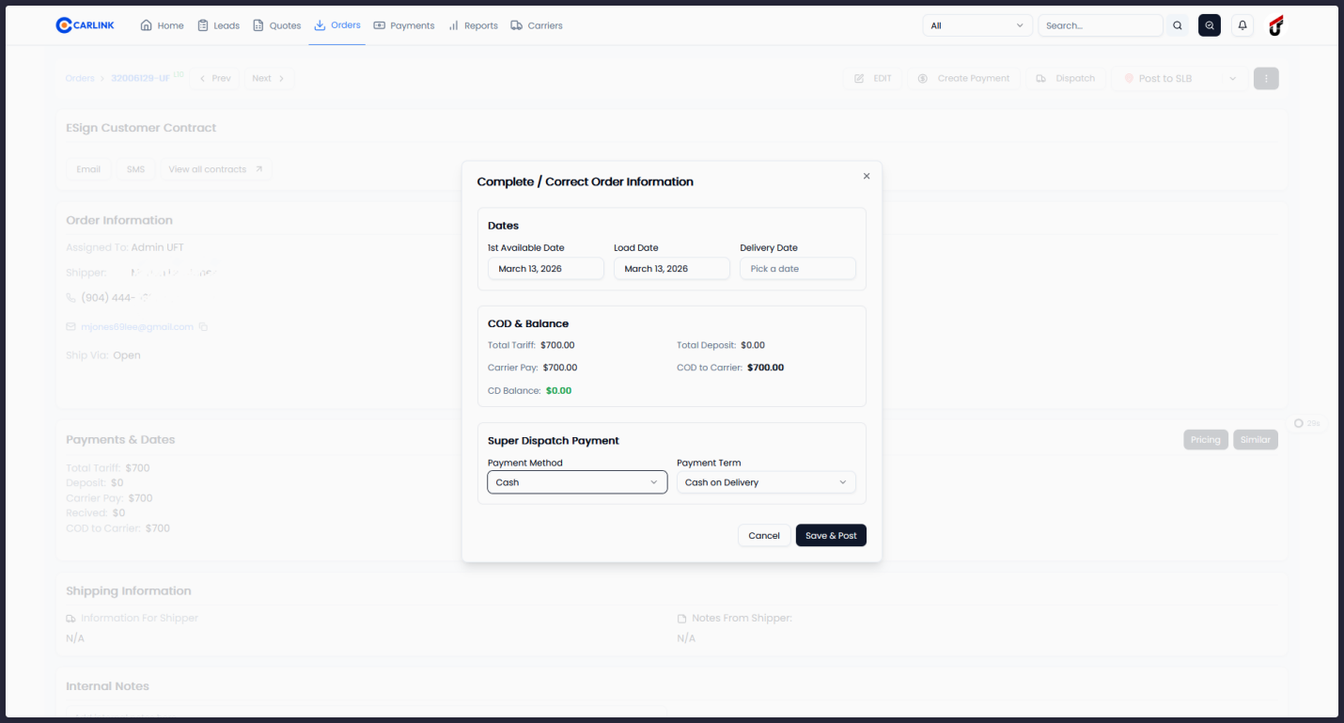Click the magnifying glass search icon
Image resolution: width=1344 pixels, height=723 pixels.
coord(1178,25)
